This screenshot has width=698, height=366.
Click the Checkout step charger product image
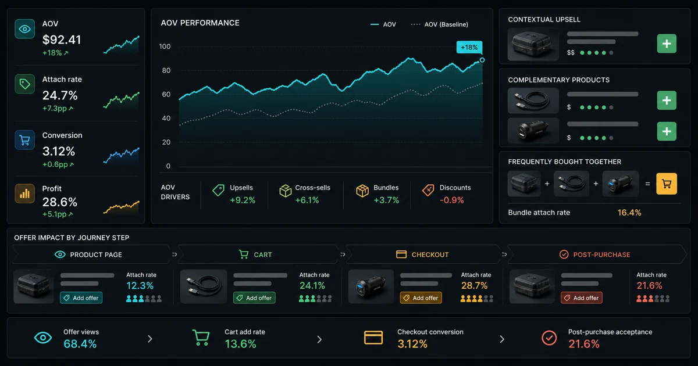[371, 286]
